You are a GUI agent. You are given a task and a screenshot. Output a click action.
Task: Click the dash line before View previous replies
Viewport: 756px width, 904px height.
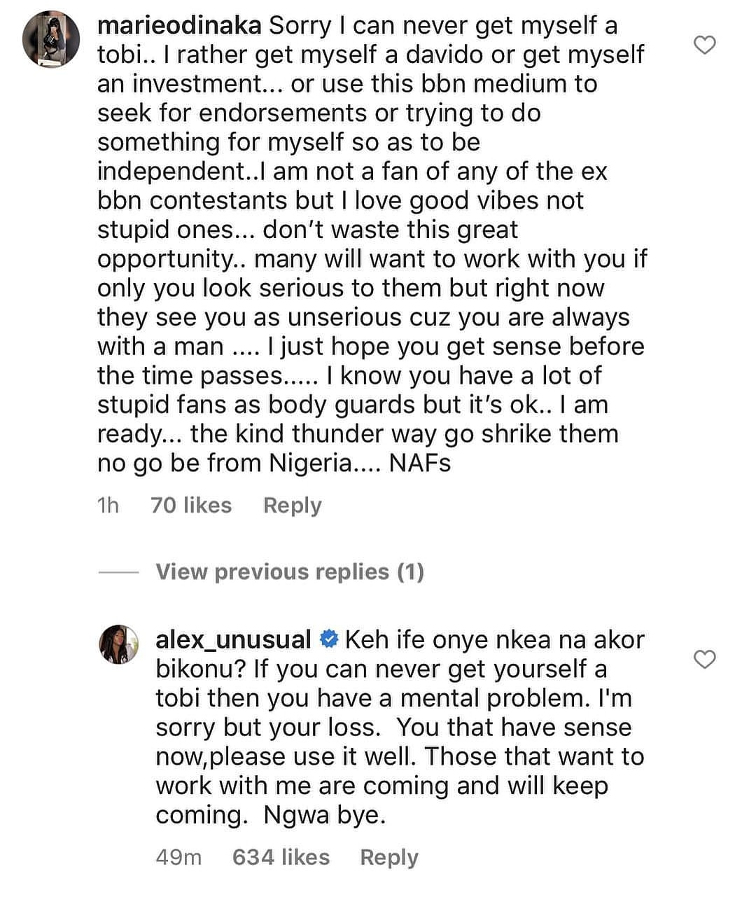[x=119, y=572]
